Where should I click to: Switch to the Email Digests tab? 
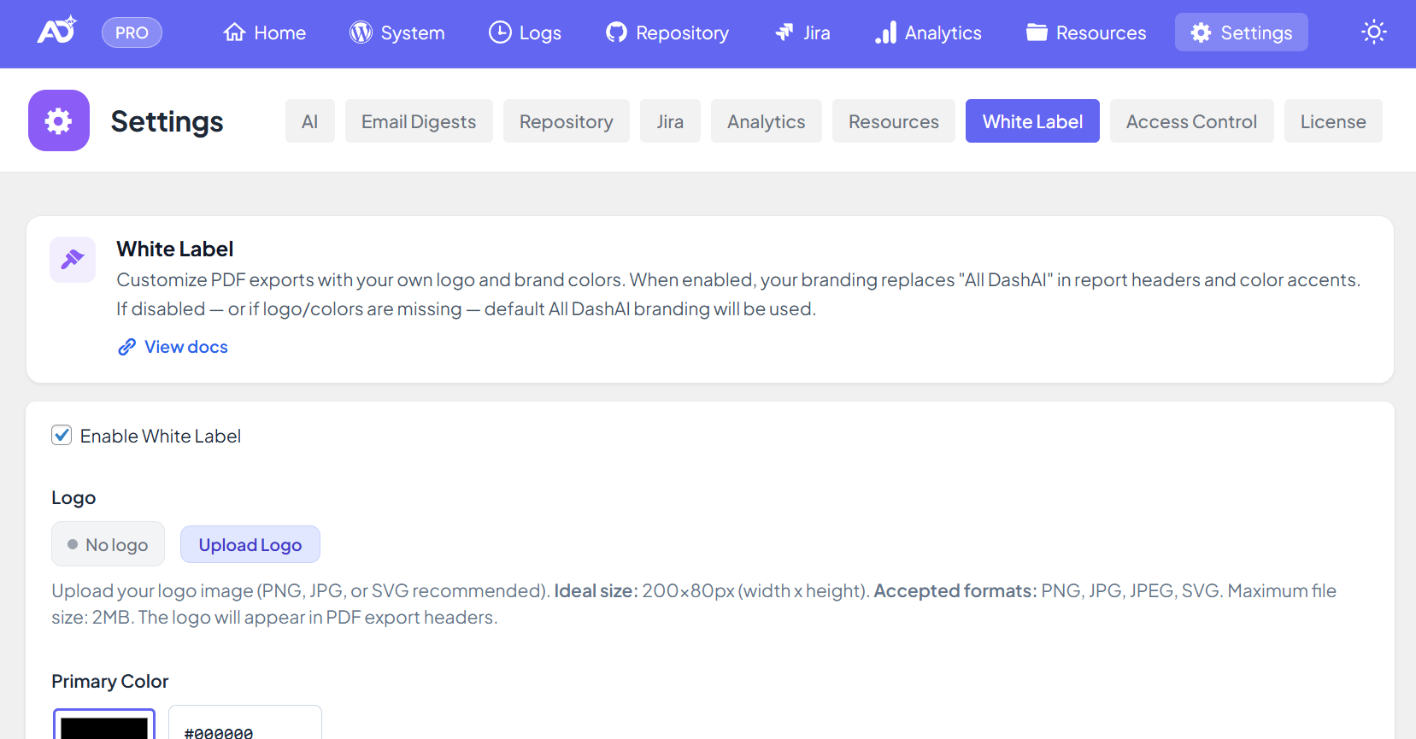[x=418, y=121]
